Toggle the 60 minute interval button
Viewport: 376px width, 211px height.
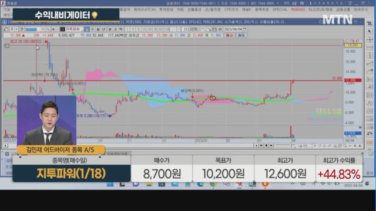[161, 29]
